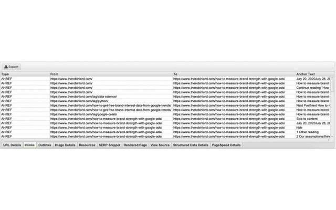336x210 pixels.
Task: Select the row with 'Skip to content' anchor
Action: coord(165,119)
